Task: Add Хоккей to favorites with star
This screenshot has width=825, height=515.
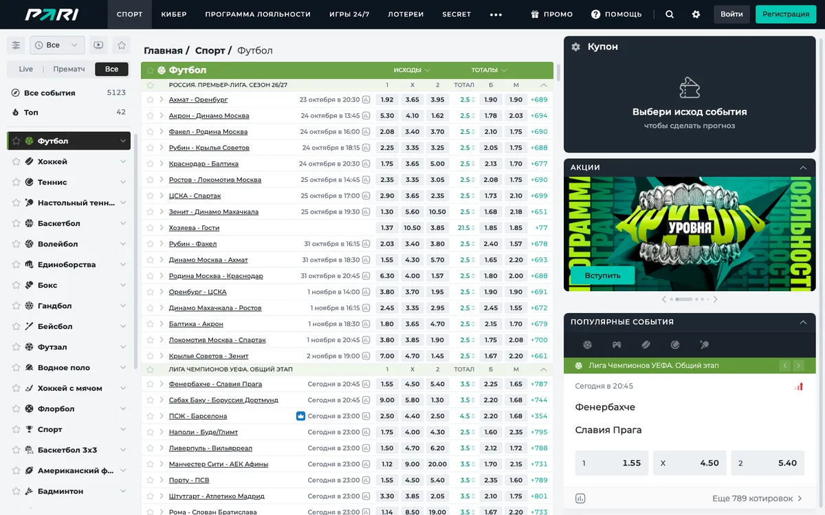Action: 16,161
